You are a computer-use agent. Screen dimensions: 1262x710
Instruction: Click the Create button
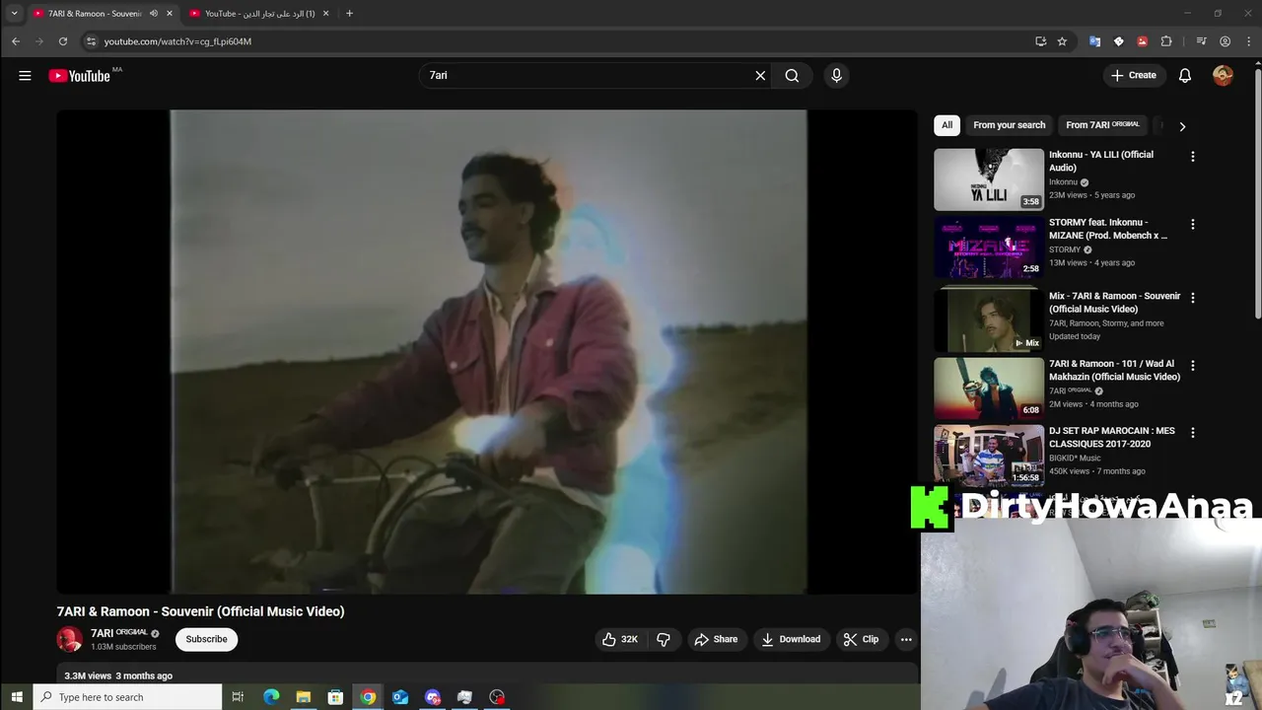[1134, 75]
